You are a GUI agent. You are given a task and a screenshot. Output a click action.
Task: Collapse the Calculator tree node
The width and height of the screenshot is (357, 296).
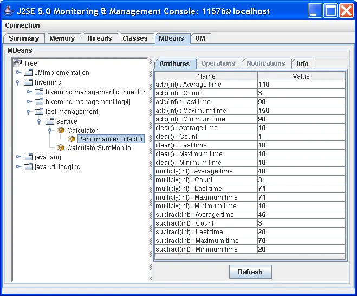(x=50, y=131)
